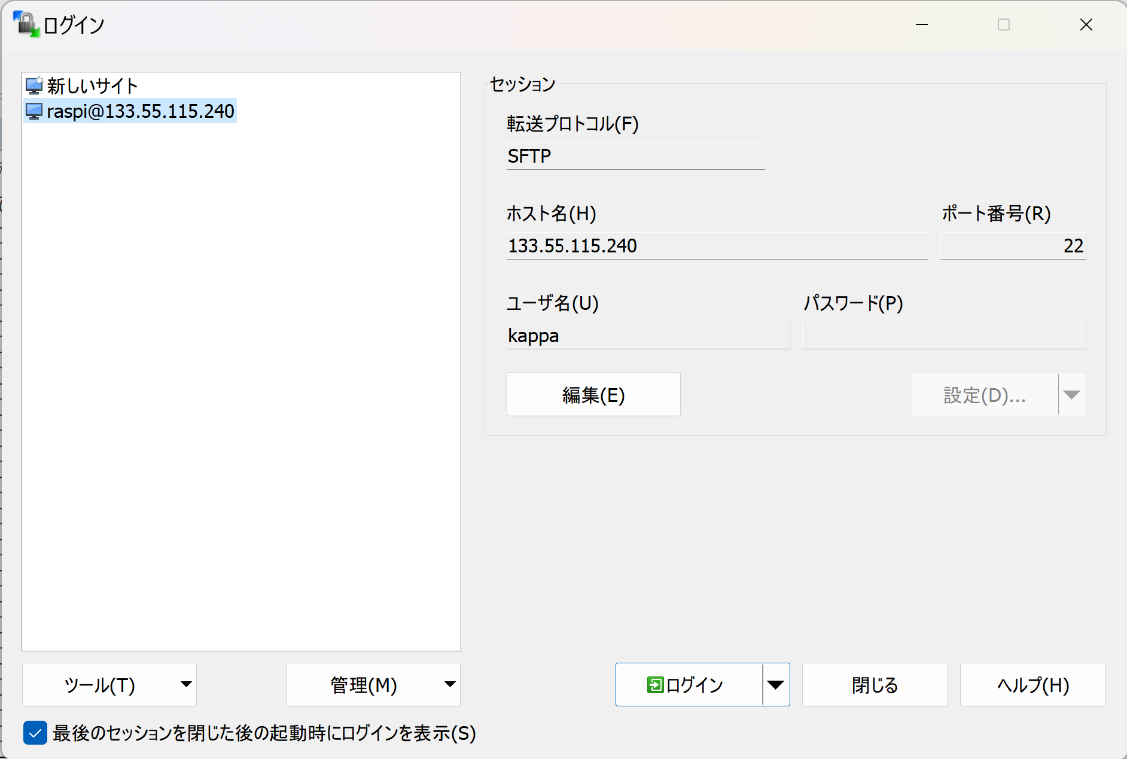Expand the arrow next to ログイン button
Image resolution: width=1127 pixels, height=759 pixels.
(x=776, y=684)
